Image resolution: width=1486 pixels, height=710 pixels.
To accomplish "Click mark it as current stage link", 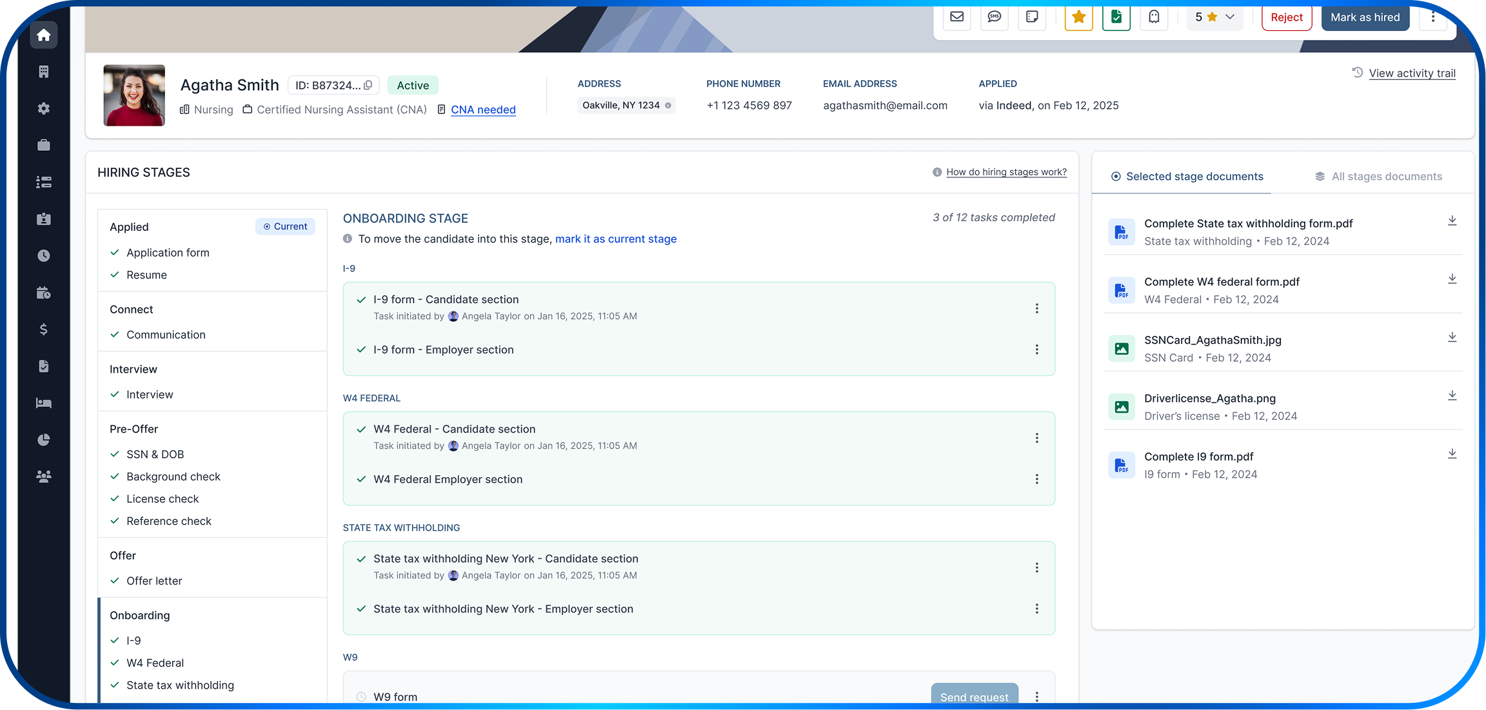I will click(615, 239).
